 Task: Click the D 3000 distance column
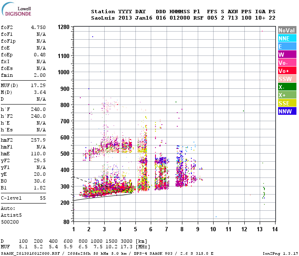point(126,241)
